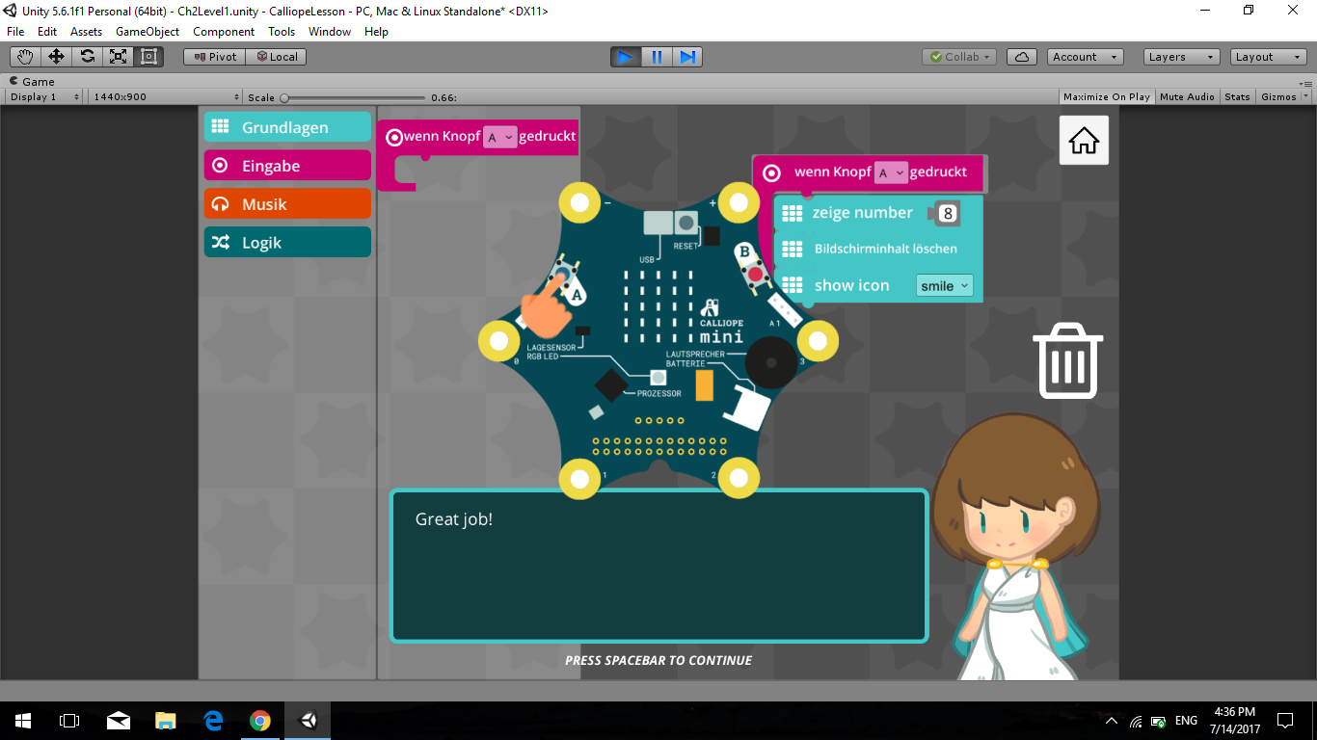This screenshot has width=1317, height=740.
Task: Click the network icon in system tray
Action: [x=1136, y=721]
